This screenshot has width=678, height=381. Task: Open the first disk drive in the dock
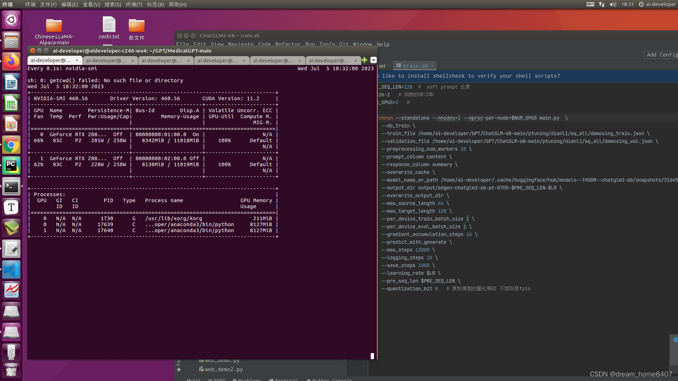[x=11, y=311]
